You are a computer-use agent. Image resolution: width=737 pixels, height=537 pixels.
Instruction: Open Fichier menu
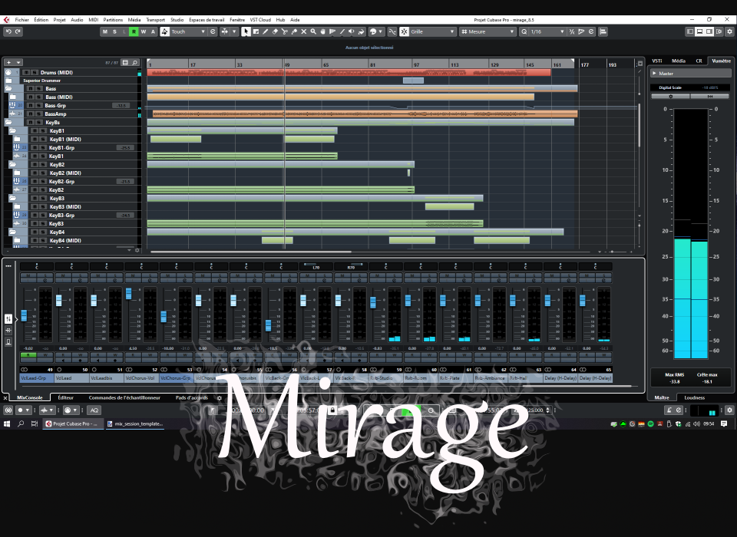tap(21, 20)
